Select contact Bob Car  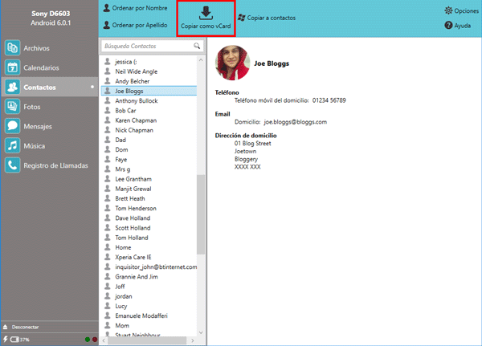pyautogui.click(x=149, y=111)
